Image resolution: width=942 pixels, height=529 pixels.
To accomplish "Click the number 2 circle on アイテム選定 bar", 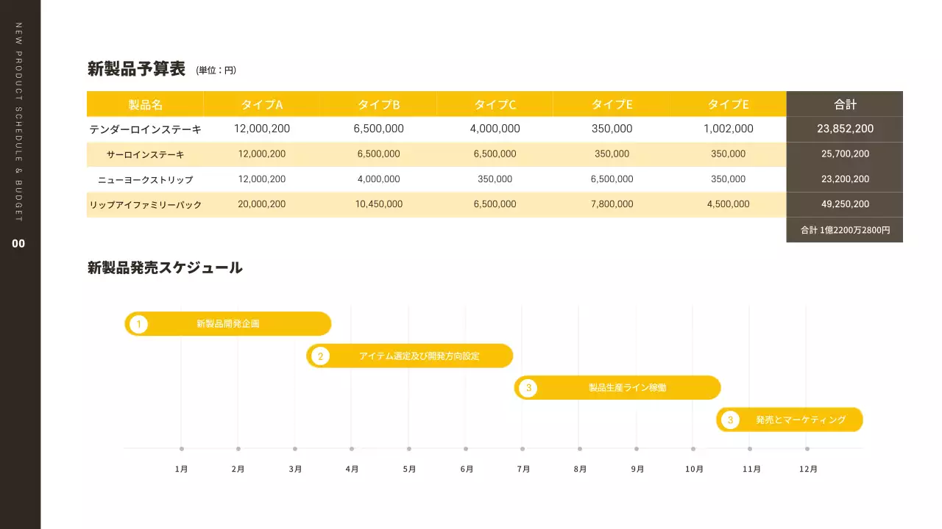I will (320, 356).
